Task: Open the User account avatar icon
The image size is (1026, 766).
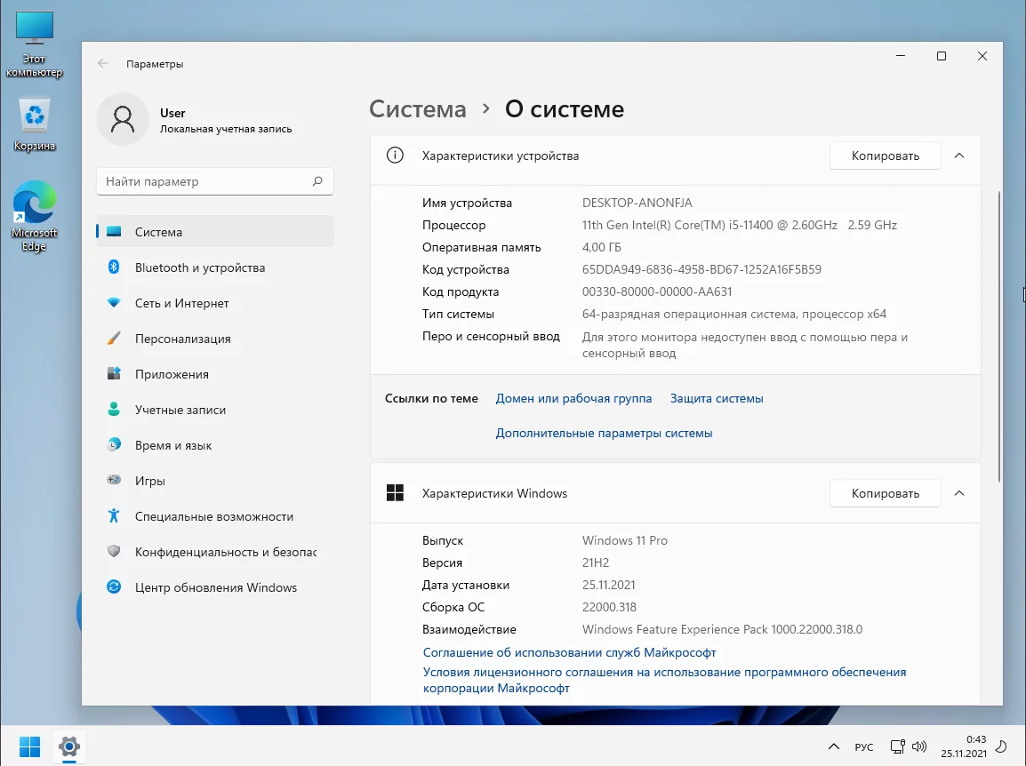Action: [123, 120]
